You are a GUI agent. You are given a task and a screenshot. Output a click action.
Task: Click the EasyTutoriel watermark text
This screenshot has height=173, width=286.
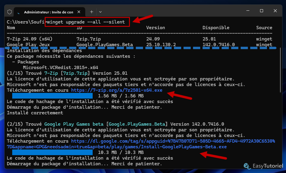pos(267,166)
